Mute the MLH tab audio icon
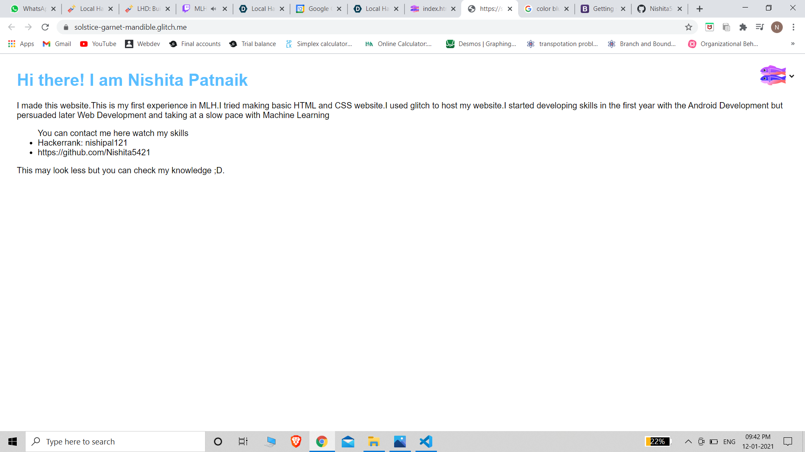 pyautogui.click(x=213, y=9)
